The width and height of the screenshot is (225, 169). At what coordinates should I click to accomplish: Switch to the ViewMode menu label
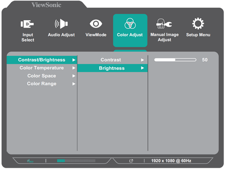tap(96, 35)
